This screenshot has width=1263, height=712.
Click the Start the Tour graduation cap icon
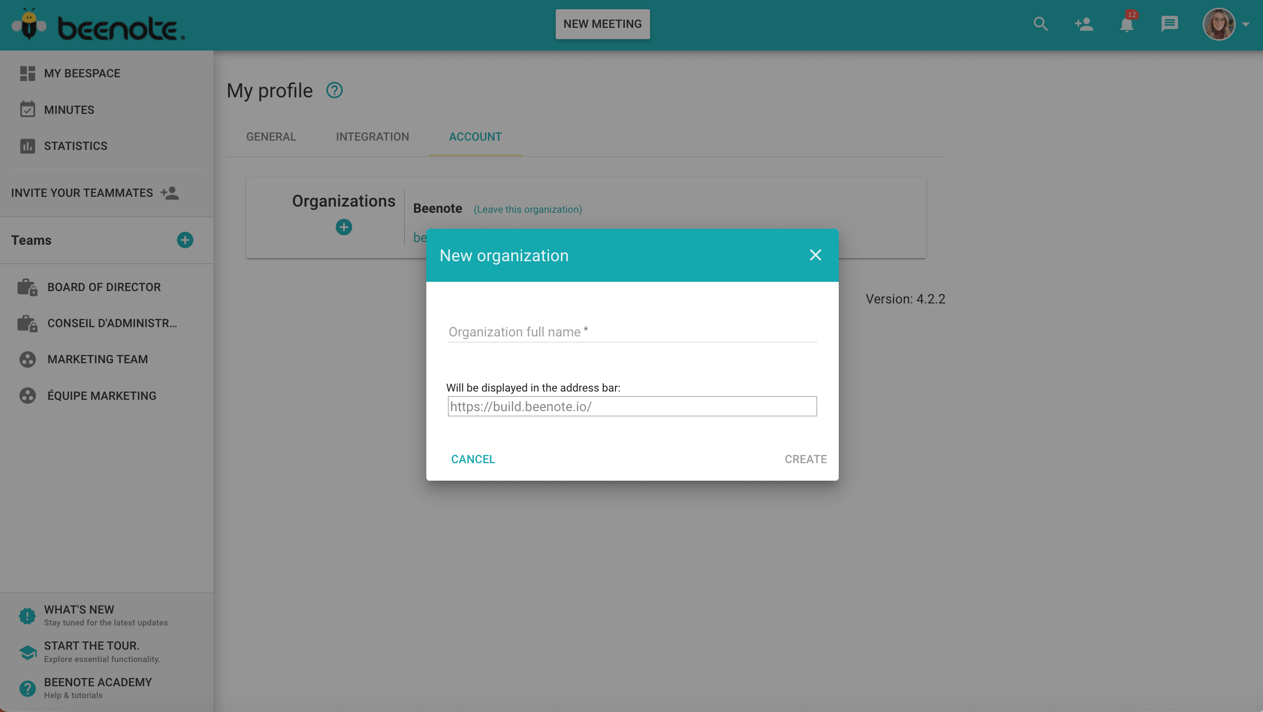(x=27, y=652)
